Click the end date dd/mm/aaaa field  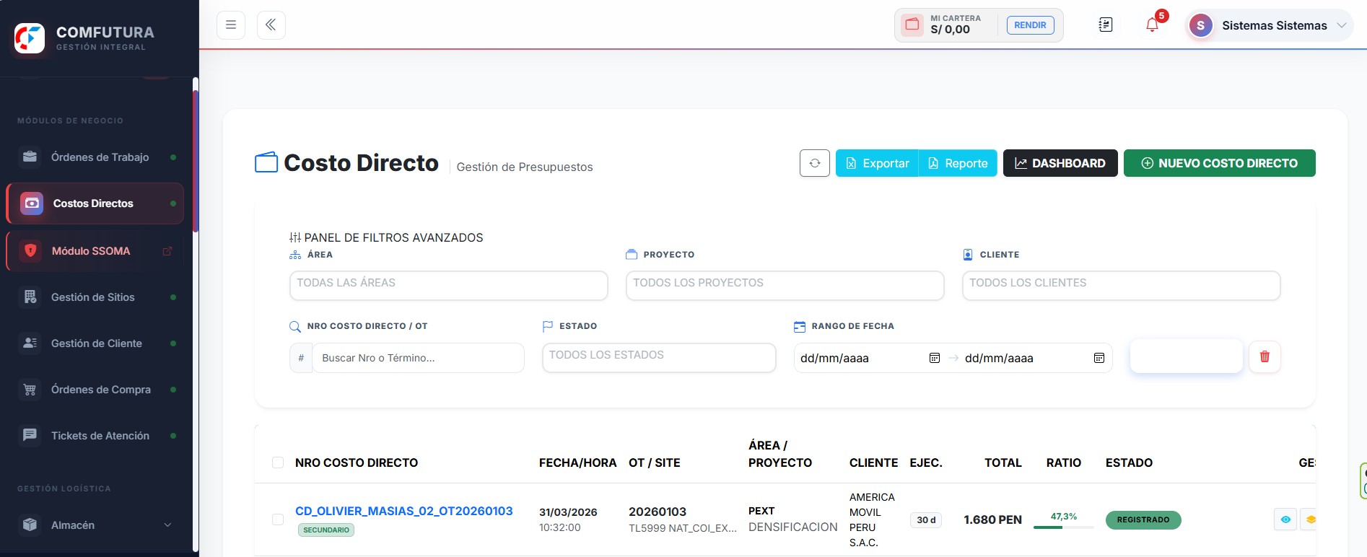pyautogui.click(x=1034, y=358)
